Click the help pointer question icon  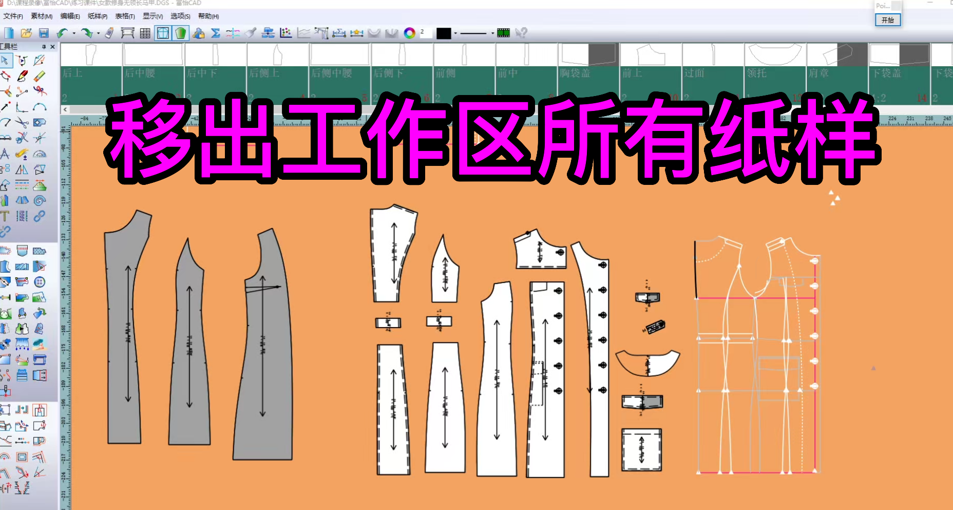pyautogui.click(x=521, y=33)
